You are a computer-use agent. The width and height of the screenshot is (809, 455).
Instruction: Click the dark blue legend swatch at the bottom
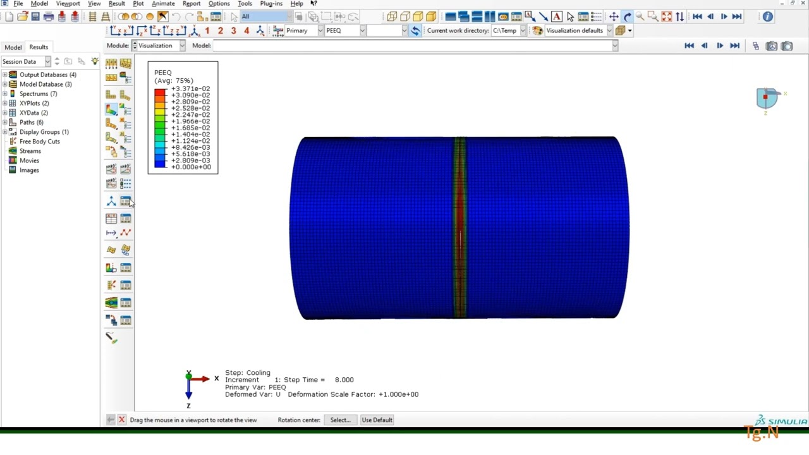click(x=160, y=164)
